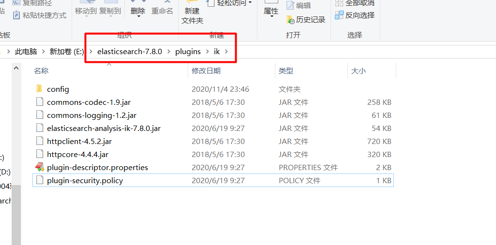Sort files by 大小 column header
496x245 pixels.
pos(358,71)
